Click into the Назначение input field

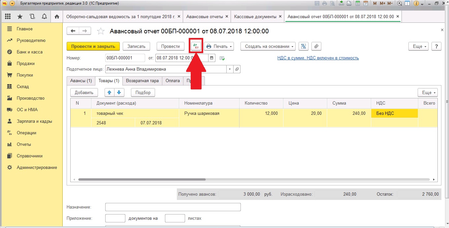(173, 207)
